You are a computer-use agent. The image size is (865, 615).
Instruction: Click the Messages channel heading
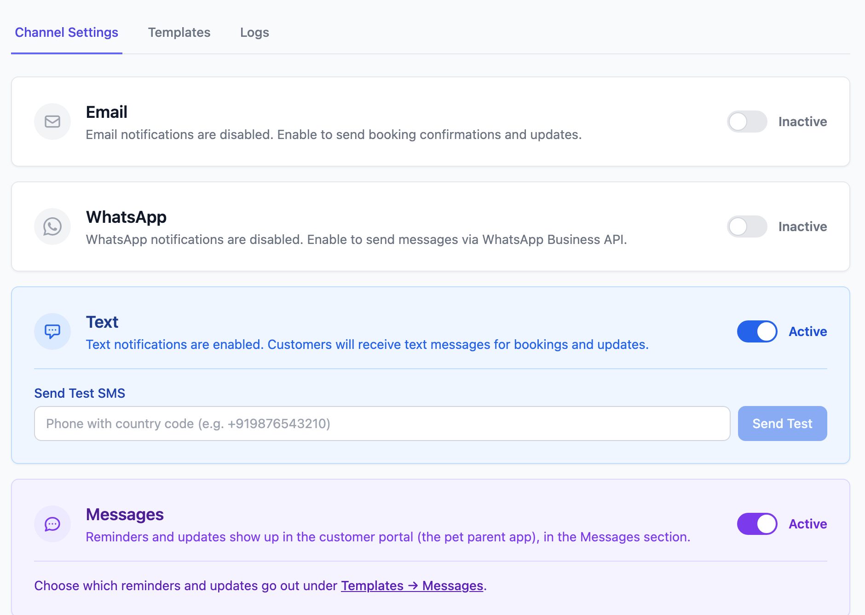click(125, 514)
